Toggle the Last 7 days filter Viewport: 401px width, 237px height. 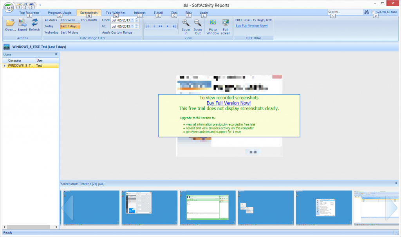coord(70,26)
